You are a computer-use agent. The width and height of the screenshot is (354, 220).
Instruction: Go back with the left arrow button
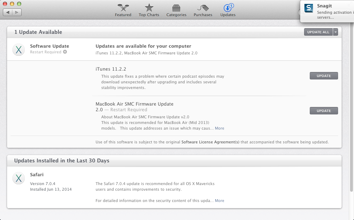pyautogui.click(x=8, y=12)
